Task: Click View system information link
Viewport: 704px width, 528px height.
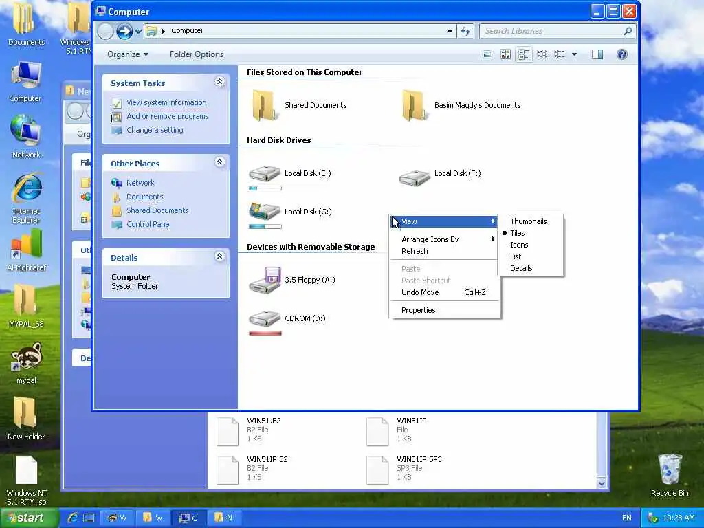Action: click(x=166, y=103)
